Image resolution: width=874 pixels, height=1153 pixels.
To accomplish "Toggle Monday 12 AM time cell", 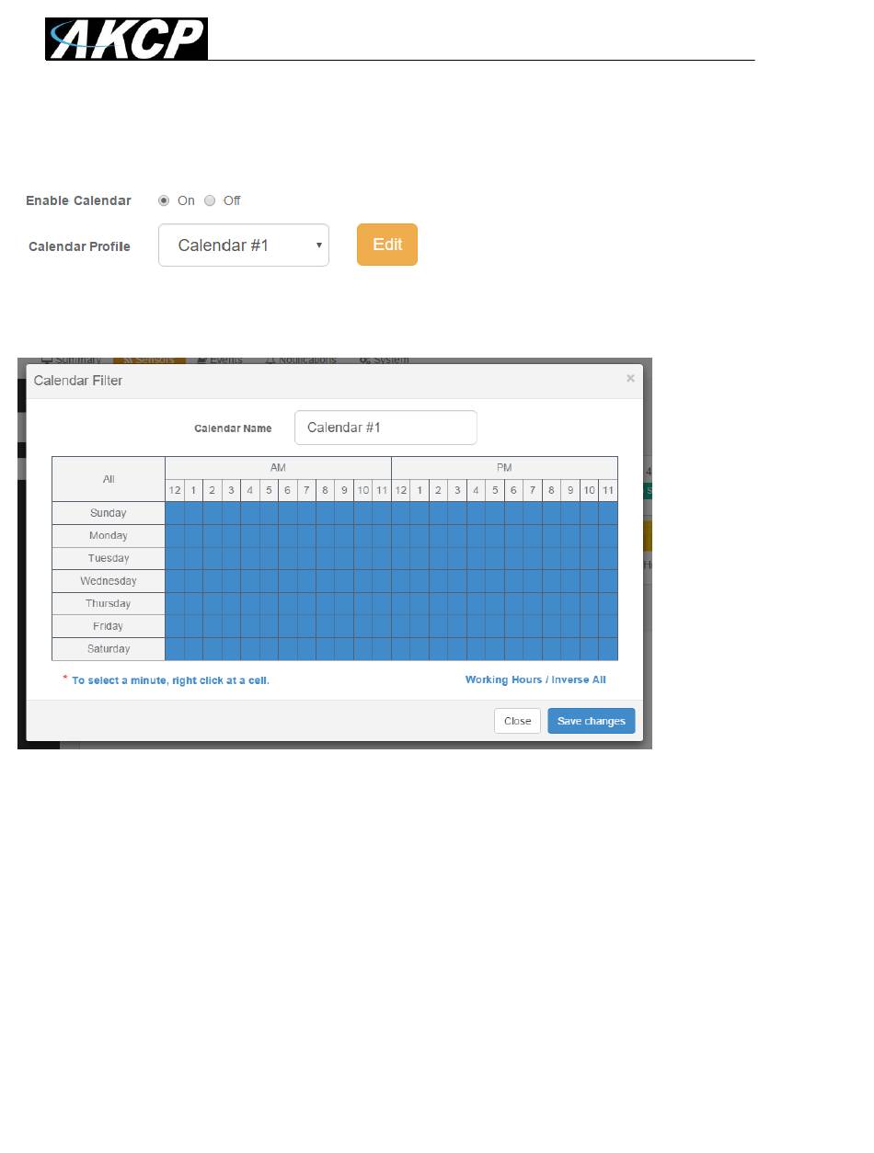I will coord(175,536).
